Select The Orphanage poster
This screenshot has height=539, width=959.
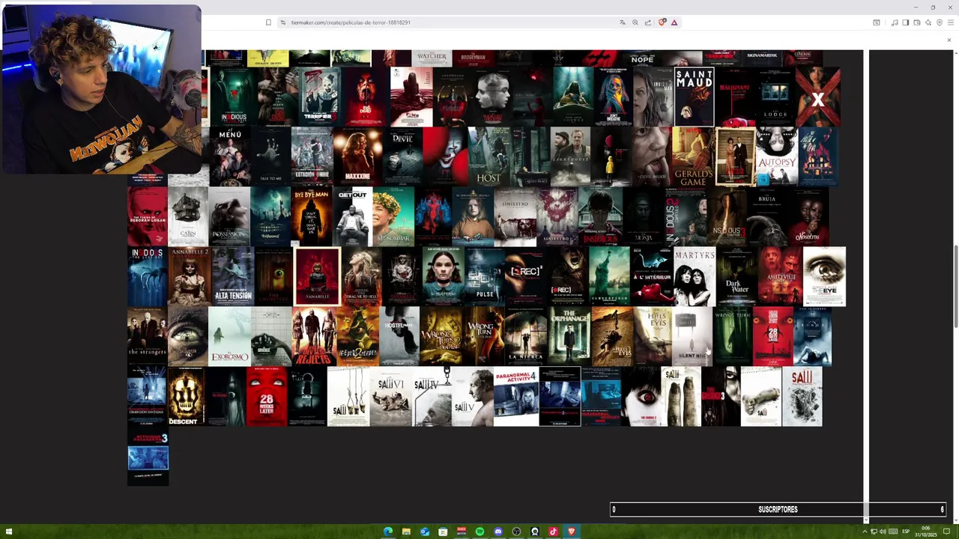click(569, 336)
